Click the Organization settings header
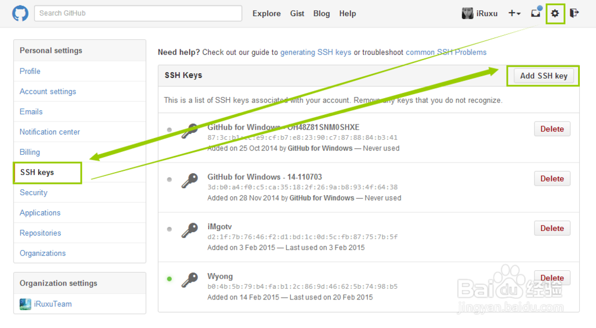Image resolution: width=596 pixels, height=328 pixels. pos(58,283)
